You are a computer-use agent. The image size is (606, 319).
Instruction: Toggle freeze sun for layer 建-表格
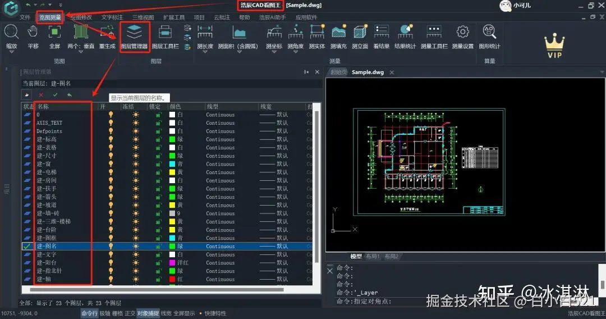pos(136,148)
